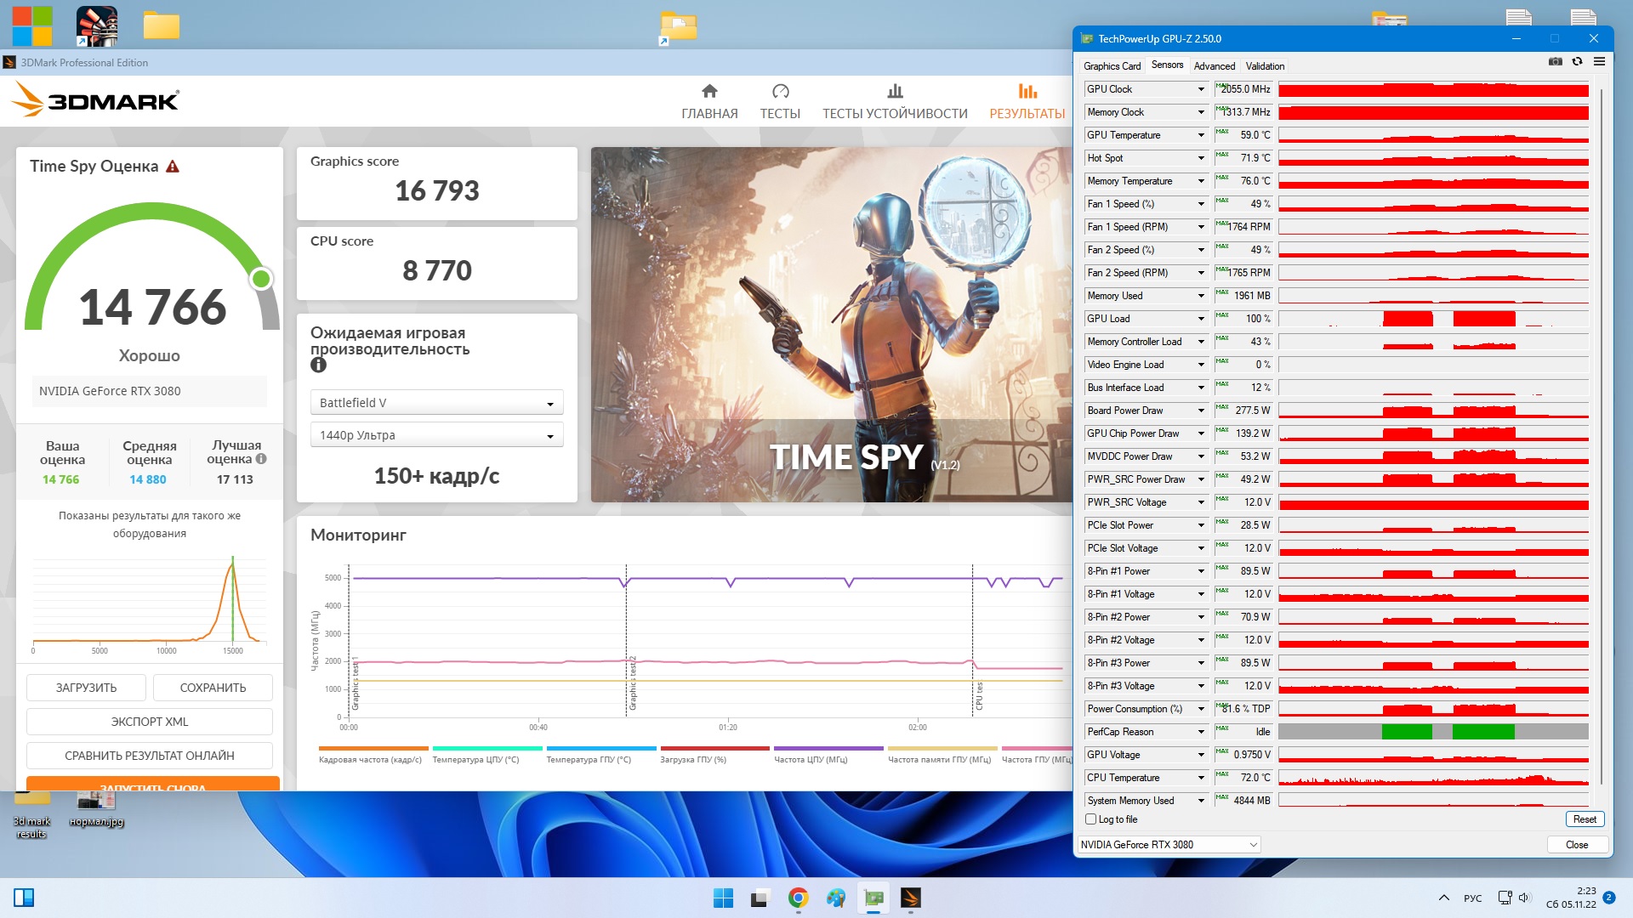Open the GPU Clock sensor dropdown arrow
The height and width of the screenshot is (918, 1633).
click(x=1201, y=89)
